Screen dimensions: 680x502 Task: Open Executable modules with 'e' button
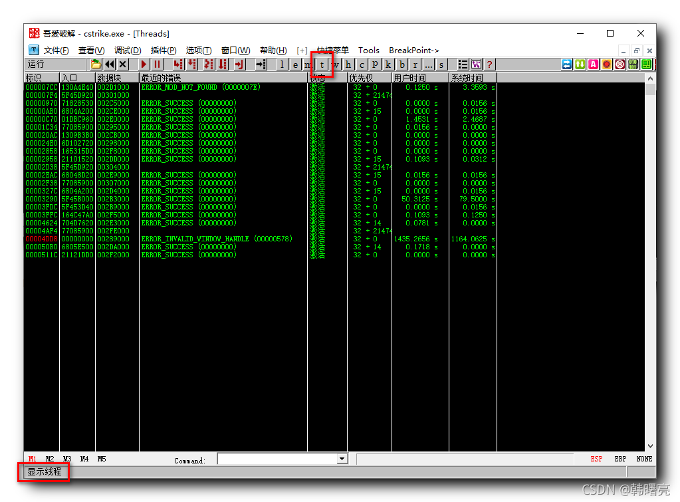pos(295,64)
